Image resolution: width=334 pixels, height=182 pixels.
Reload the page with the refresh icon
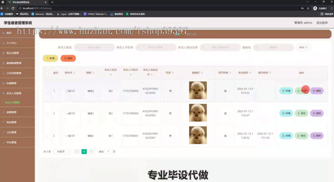(13, 8)
